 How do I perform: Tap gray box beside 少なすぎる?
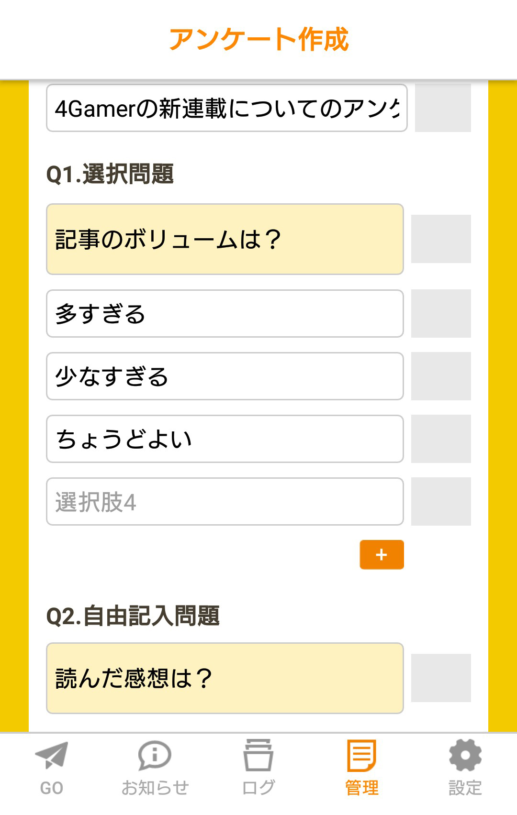(x=441, y=376)
